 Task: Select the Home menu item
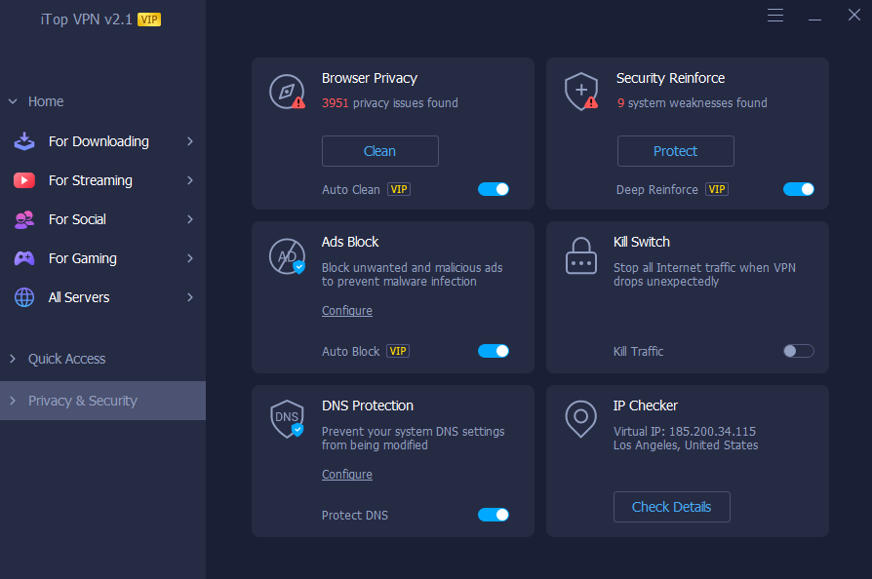click(x=46, y=101)
